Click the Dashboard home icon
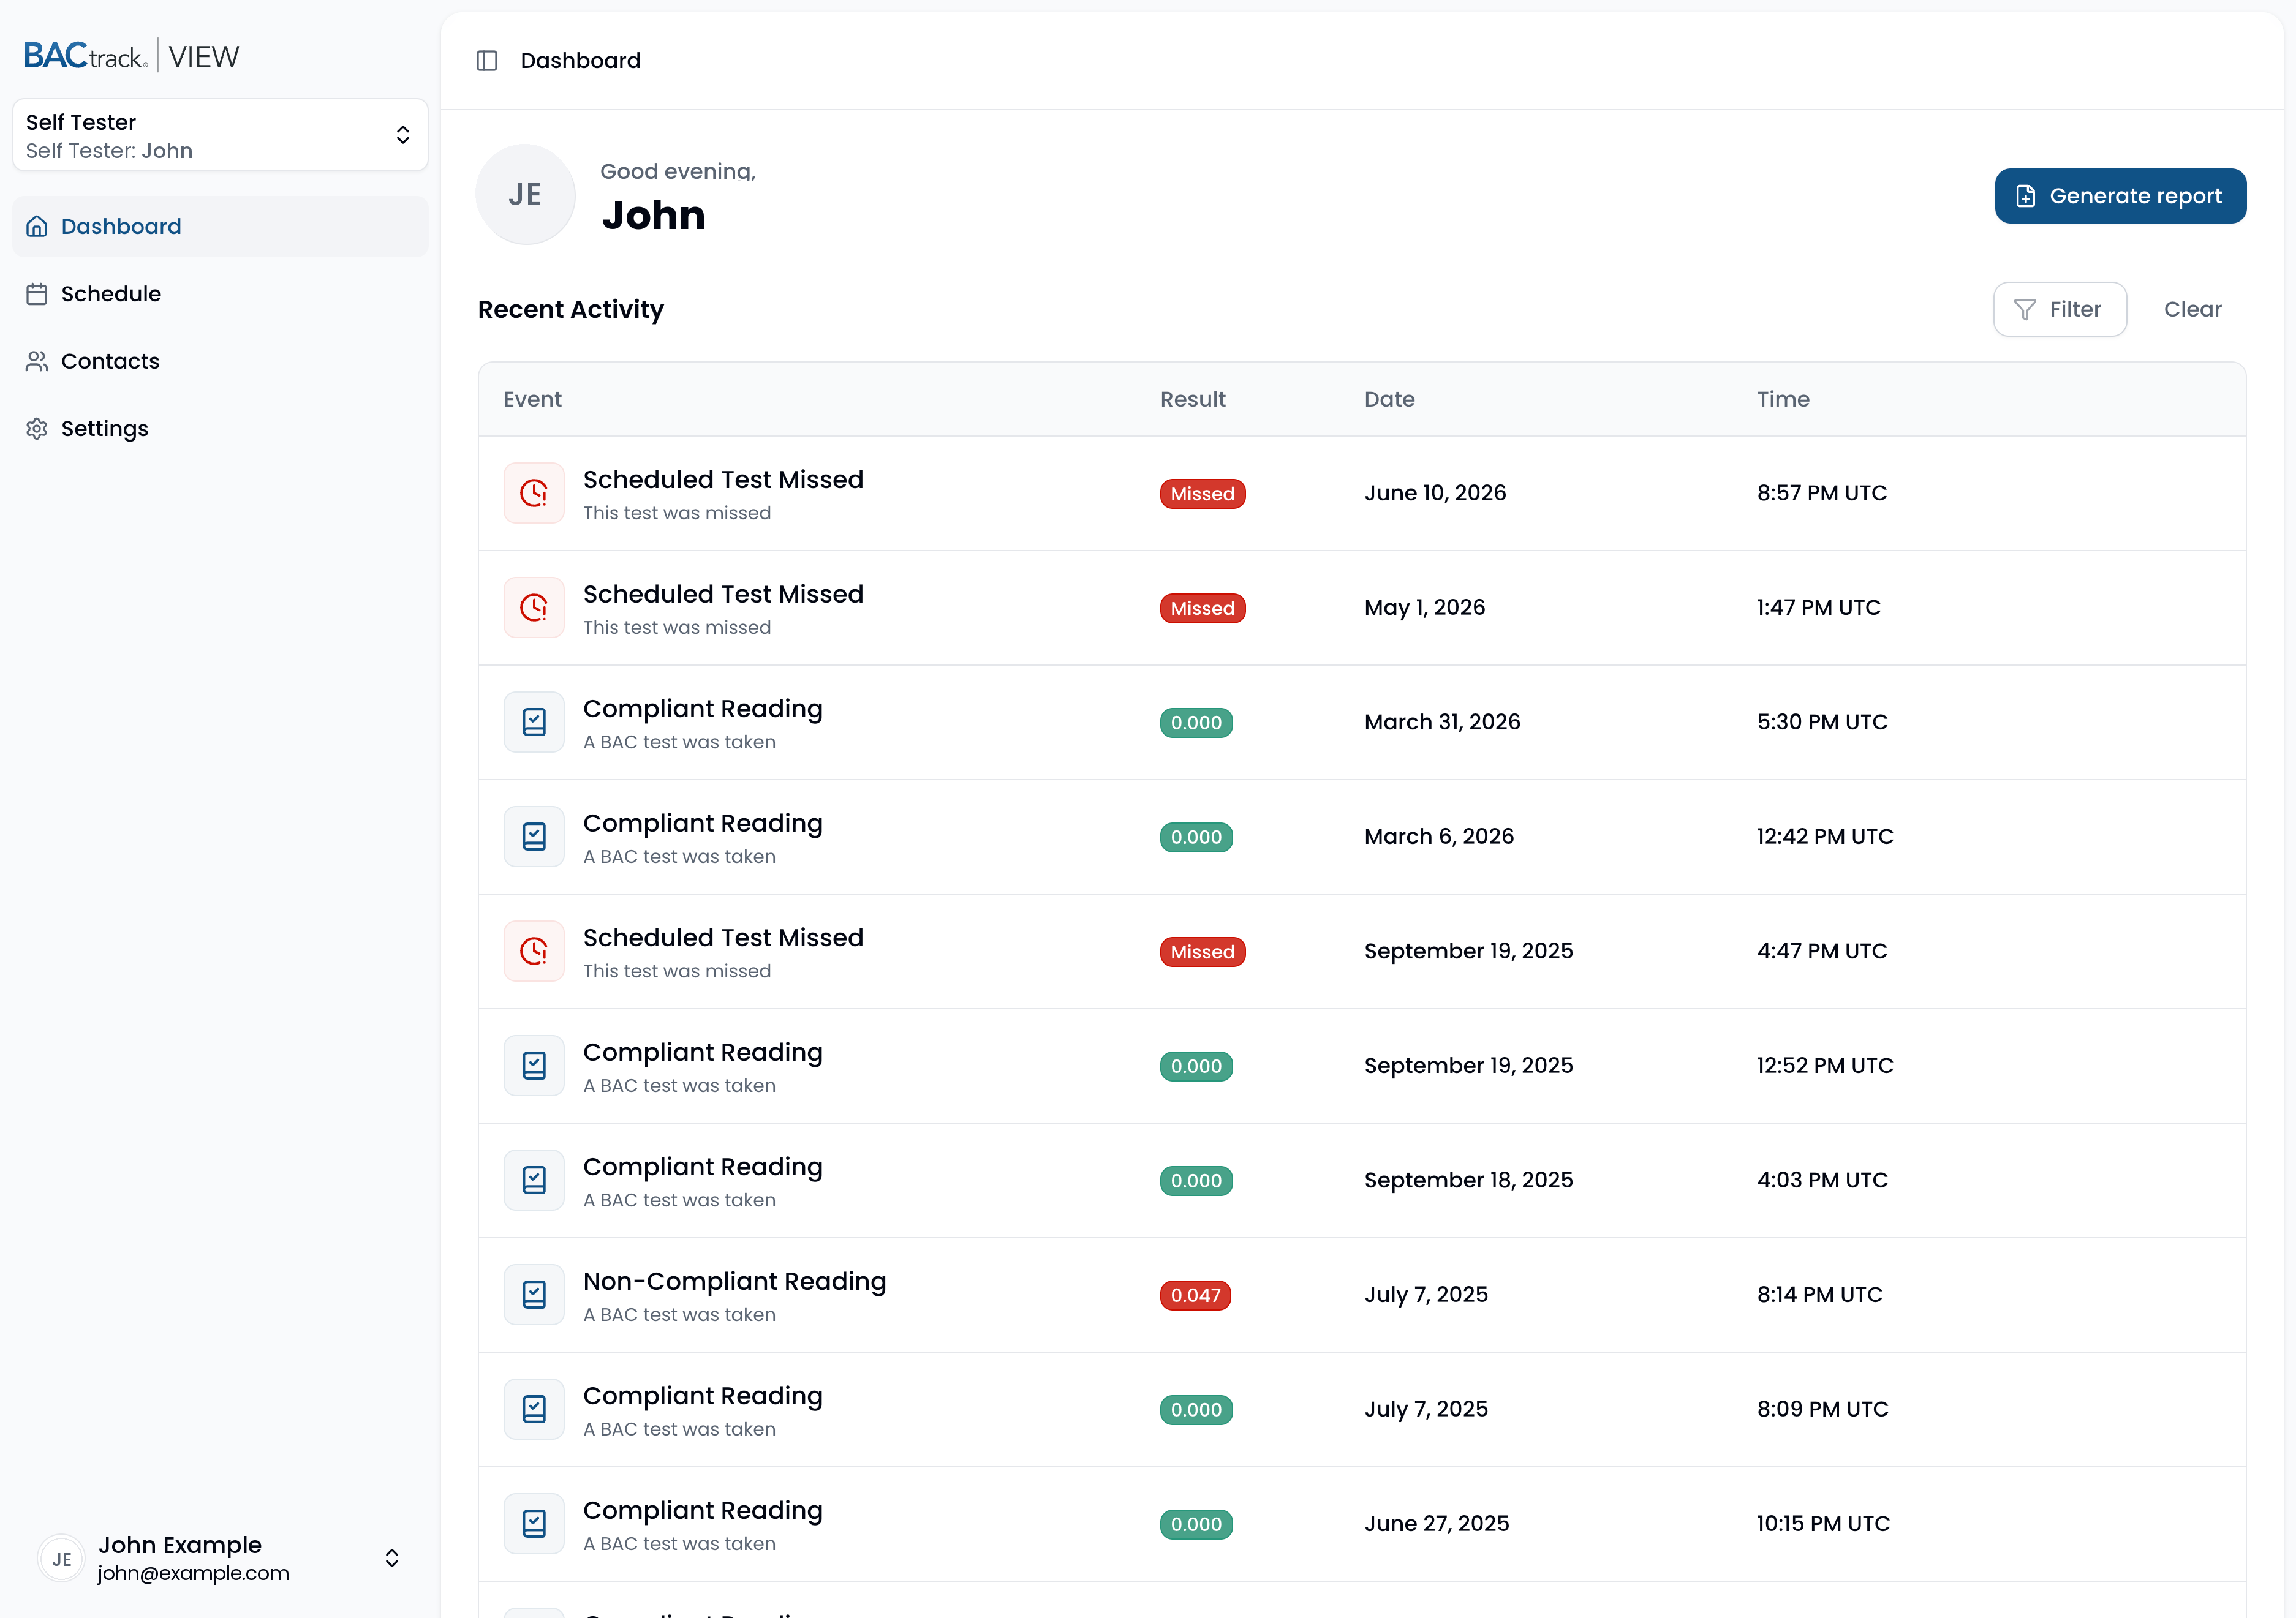 pyautogui.click(x=37, y=226)
